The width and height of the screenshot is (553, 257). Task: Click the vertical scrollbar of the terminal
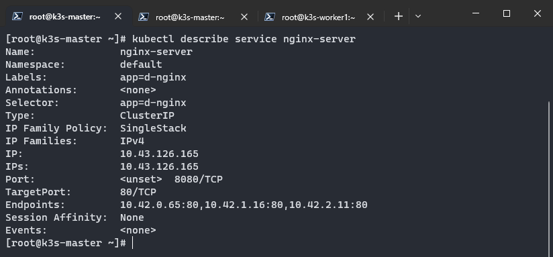click(x=550, y=176)
